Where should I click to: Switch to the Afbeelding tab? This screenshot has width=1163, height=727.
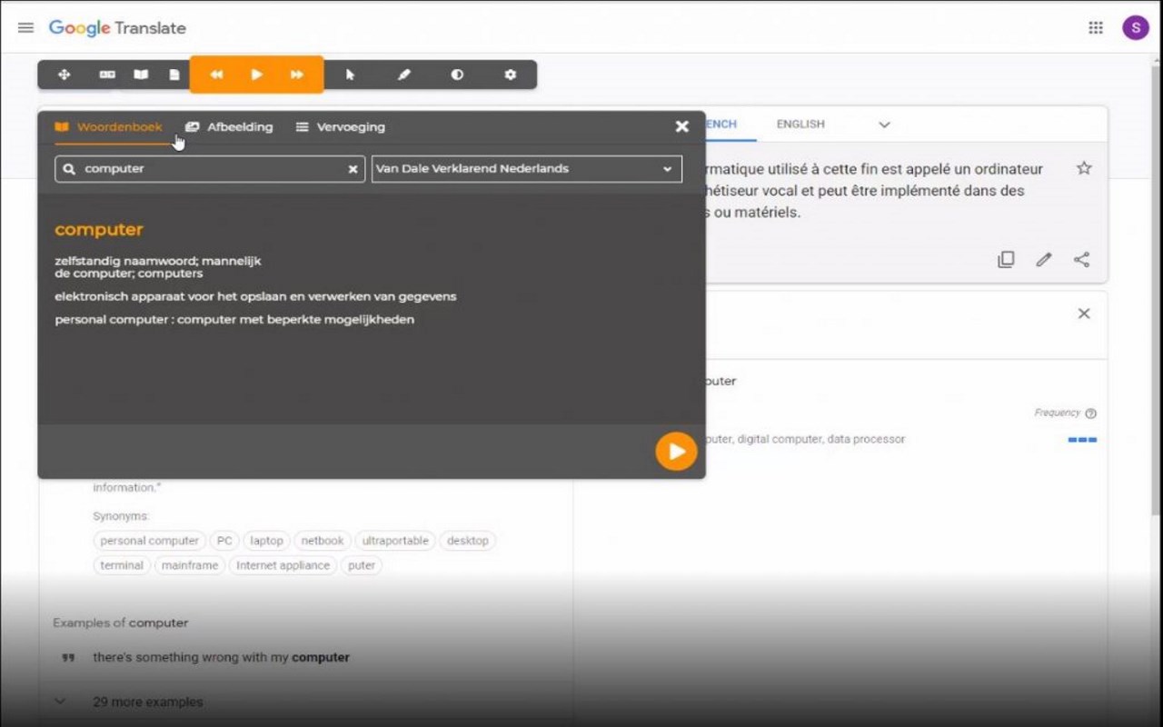(x=229, y=127)
